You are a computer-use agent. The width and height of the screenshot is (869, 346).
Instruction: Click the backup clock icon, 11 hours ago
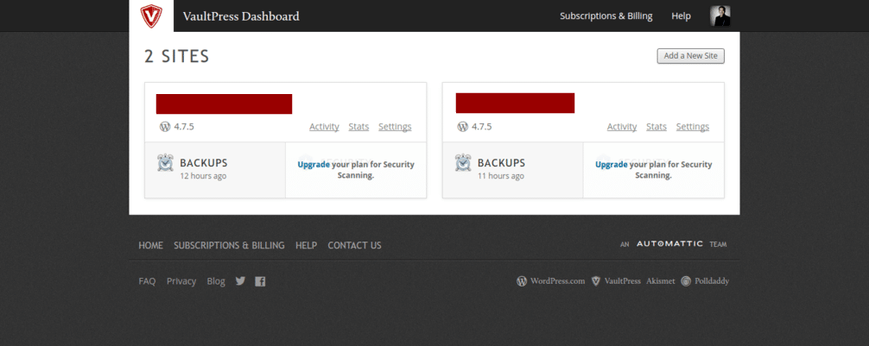pyautogui.click(x=463, y=163)
